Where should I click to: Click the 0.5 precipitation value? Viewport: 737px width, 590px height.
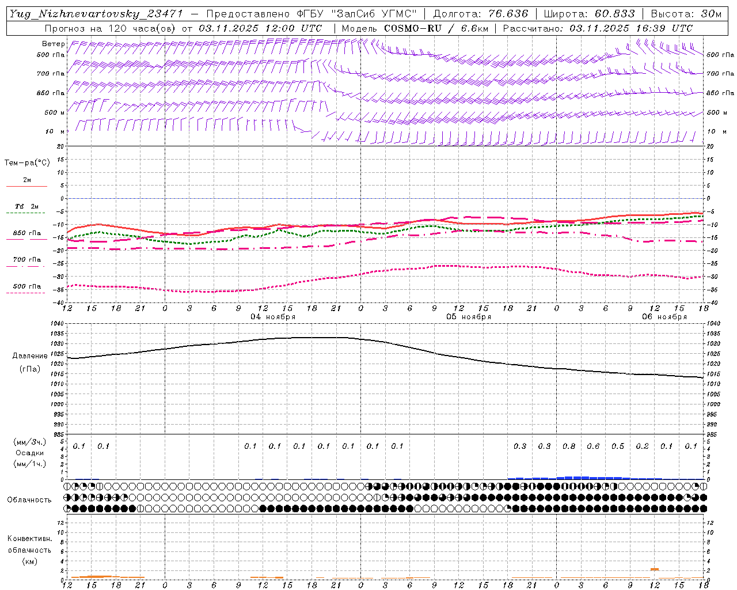pyautogui.click(x=618, y=447)
